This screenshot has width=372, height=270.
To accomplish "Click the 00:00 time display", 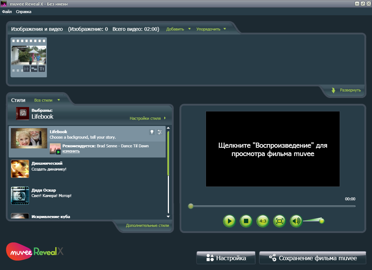I will click(350, 199).
